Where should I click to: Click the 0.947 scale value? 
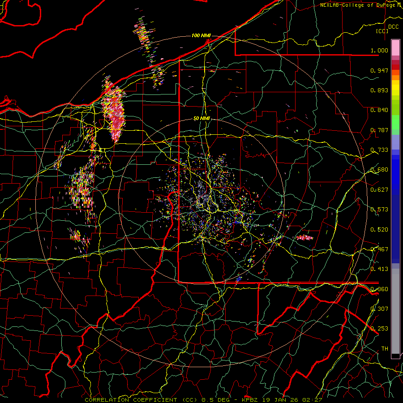tap(379, 70)
